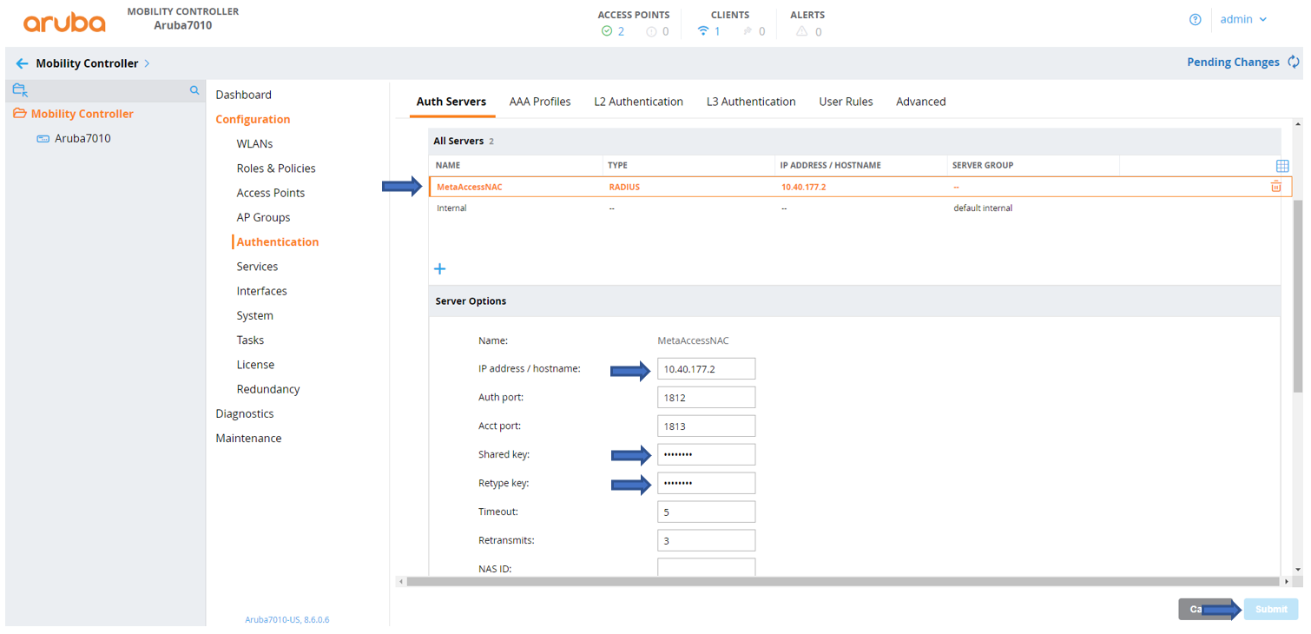Click the Acct port field
Screen dimensions: 1311x634
706,426
